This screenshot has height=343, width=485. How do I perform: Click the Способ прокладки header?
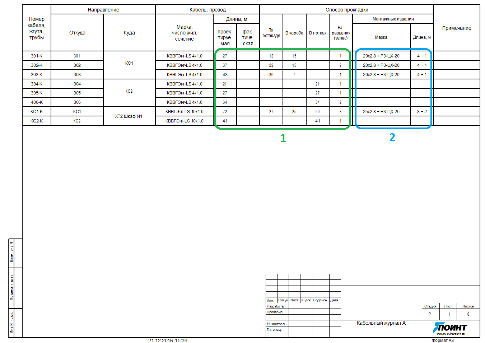(x=346, y=10)
